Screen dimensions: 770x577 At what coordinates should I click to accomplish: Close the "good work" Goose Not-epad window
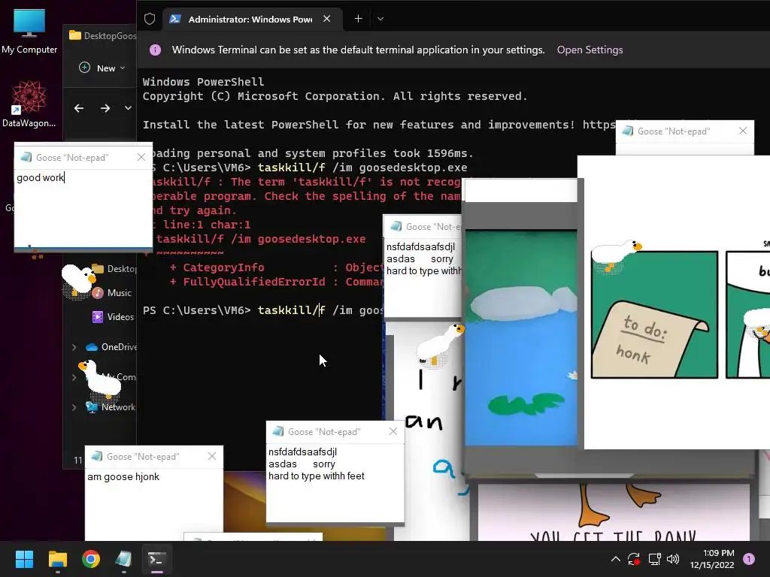click(x=141, y=157)
